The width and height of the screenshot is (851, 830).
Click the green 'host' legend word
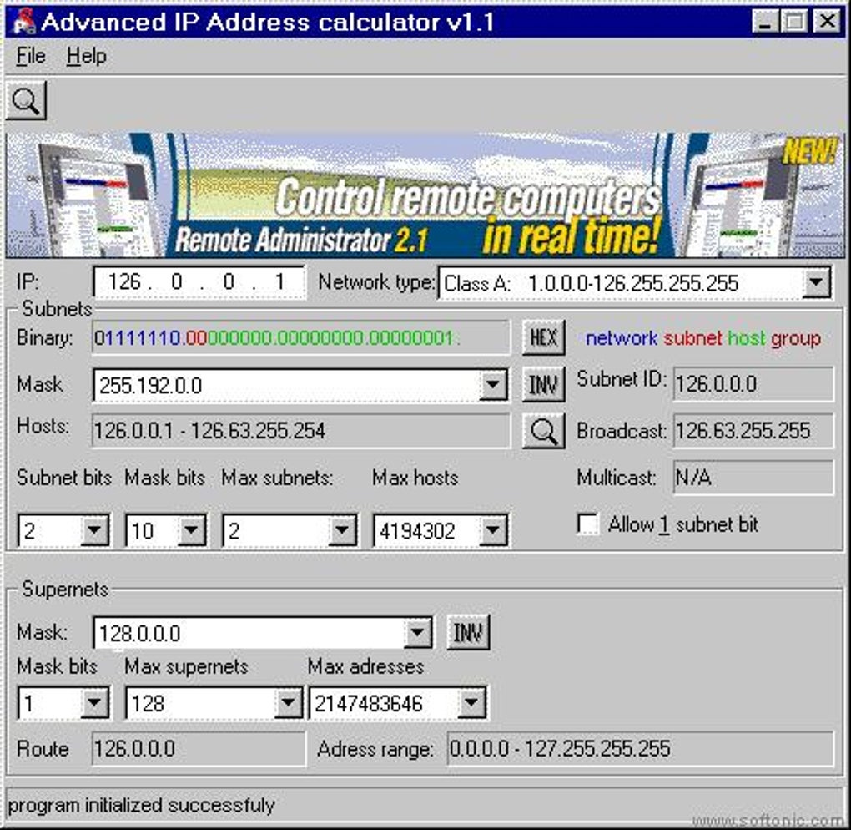pos(747,338)
